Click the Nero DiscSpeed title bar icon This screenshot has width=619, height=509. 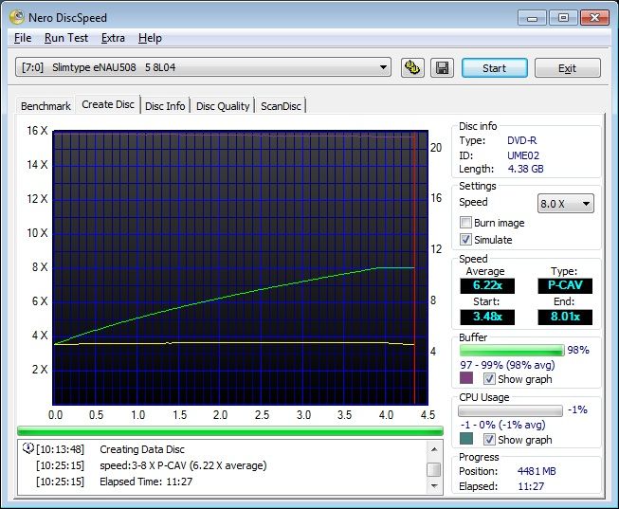[x=18, y=17]
